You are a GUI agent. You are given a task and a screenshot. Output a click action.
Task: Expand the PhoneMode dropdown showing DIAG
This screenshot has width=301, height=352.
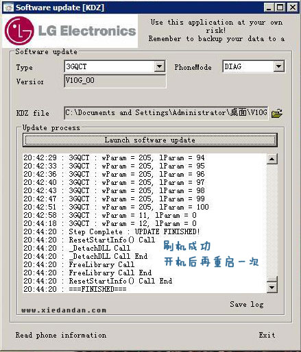point(278,66)
